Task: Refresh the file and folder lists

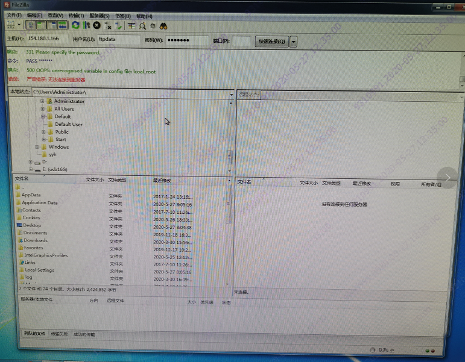Action: [x=75, y=25]
